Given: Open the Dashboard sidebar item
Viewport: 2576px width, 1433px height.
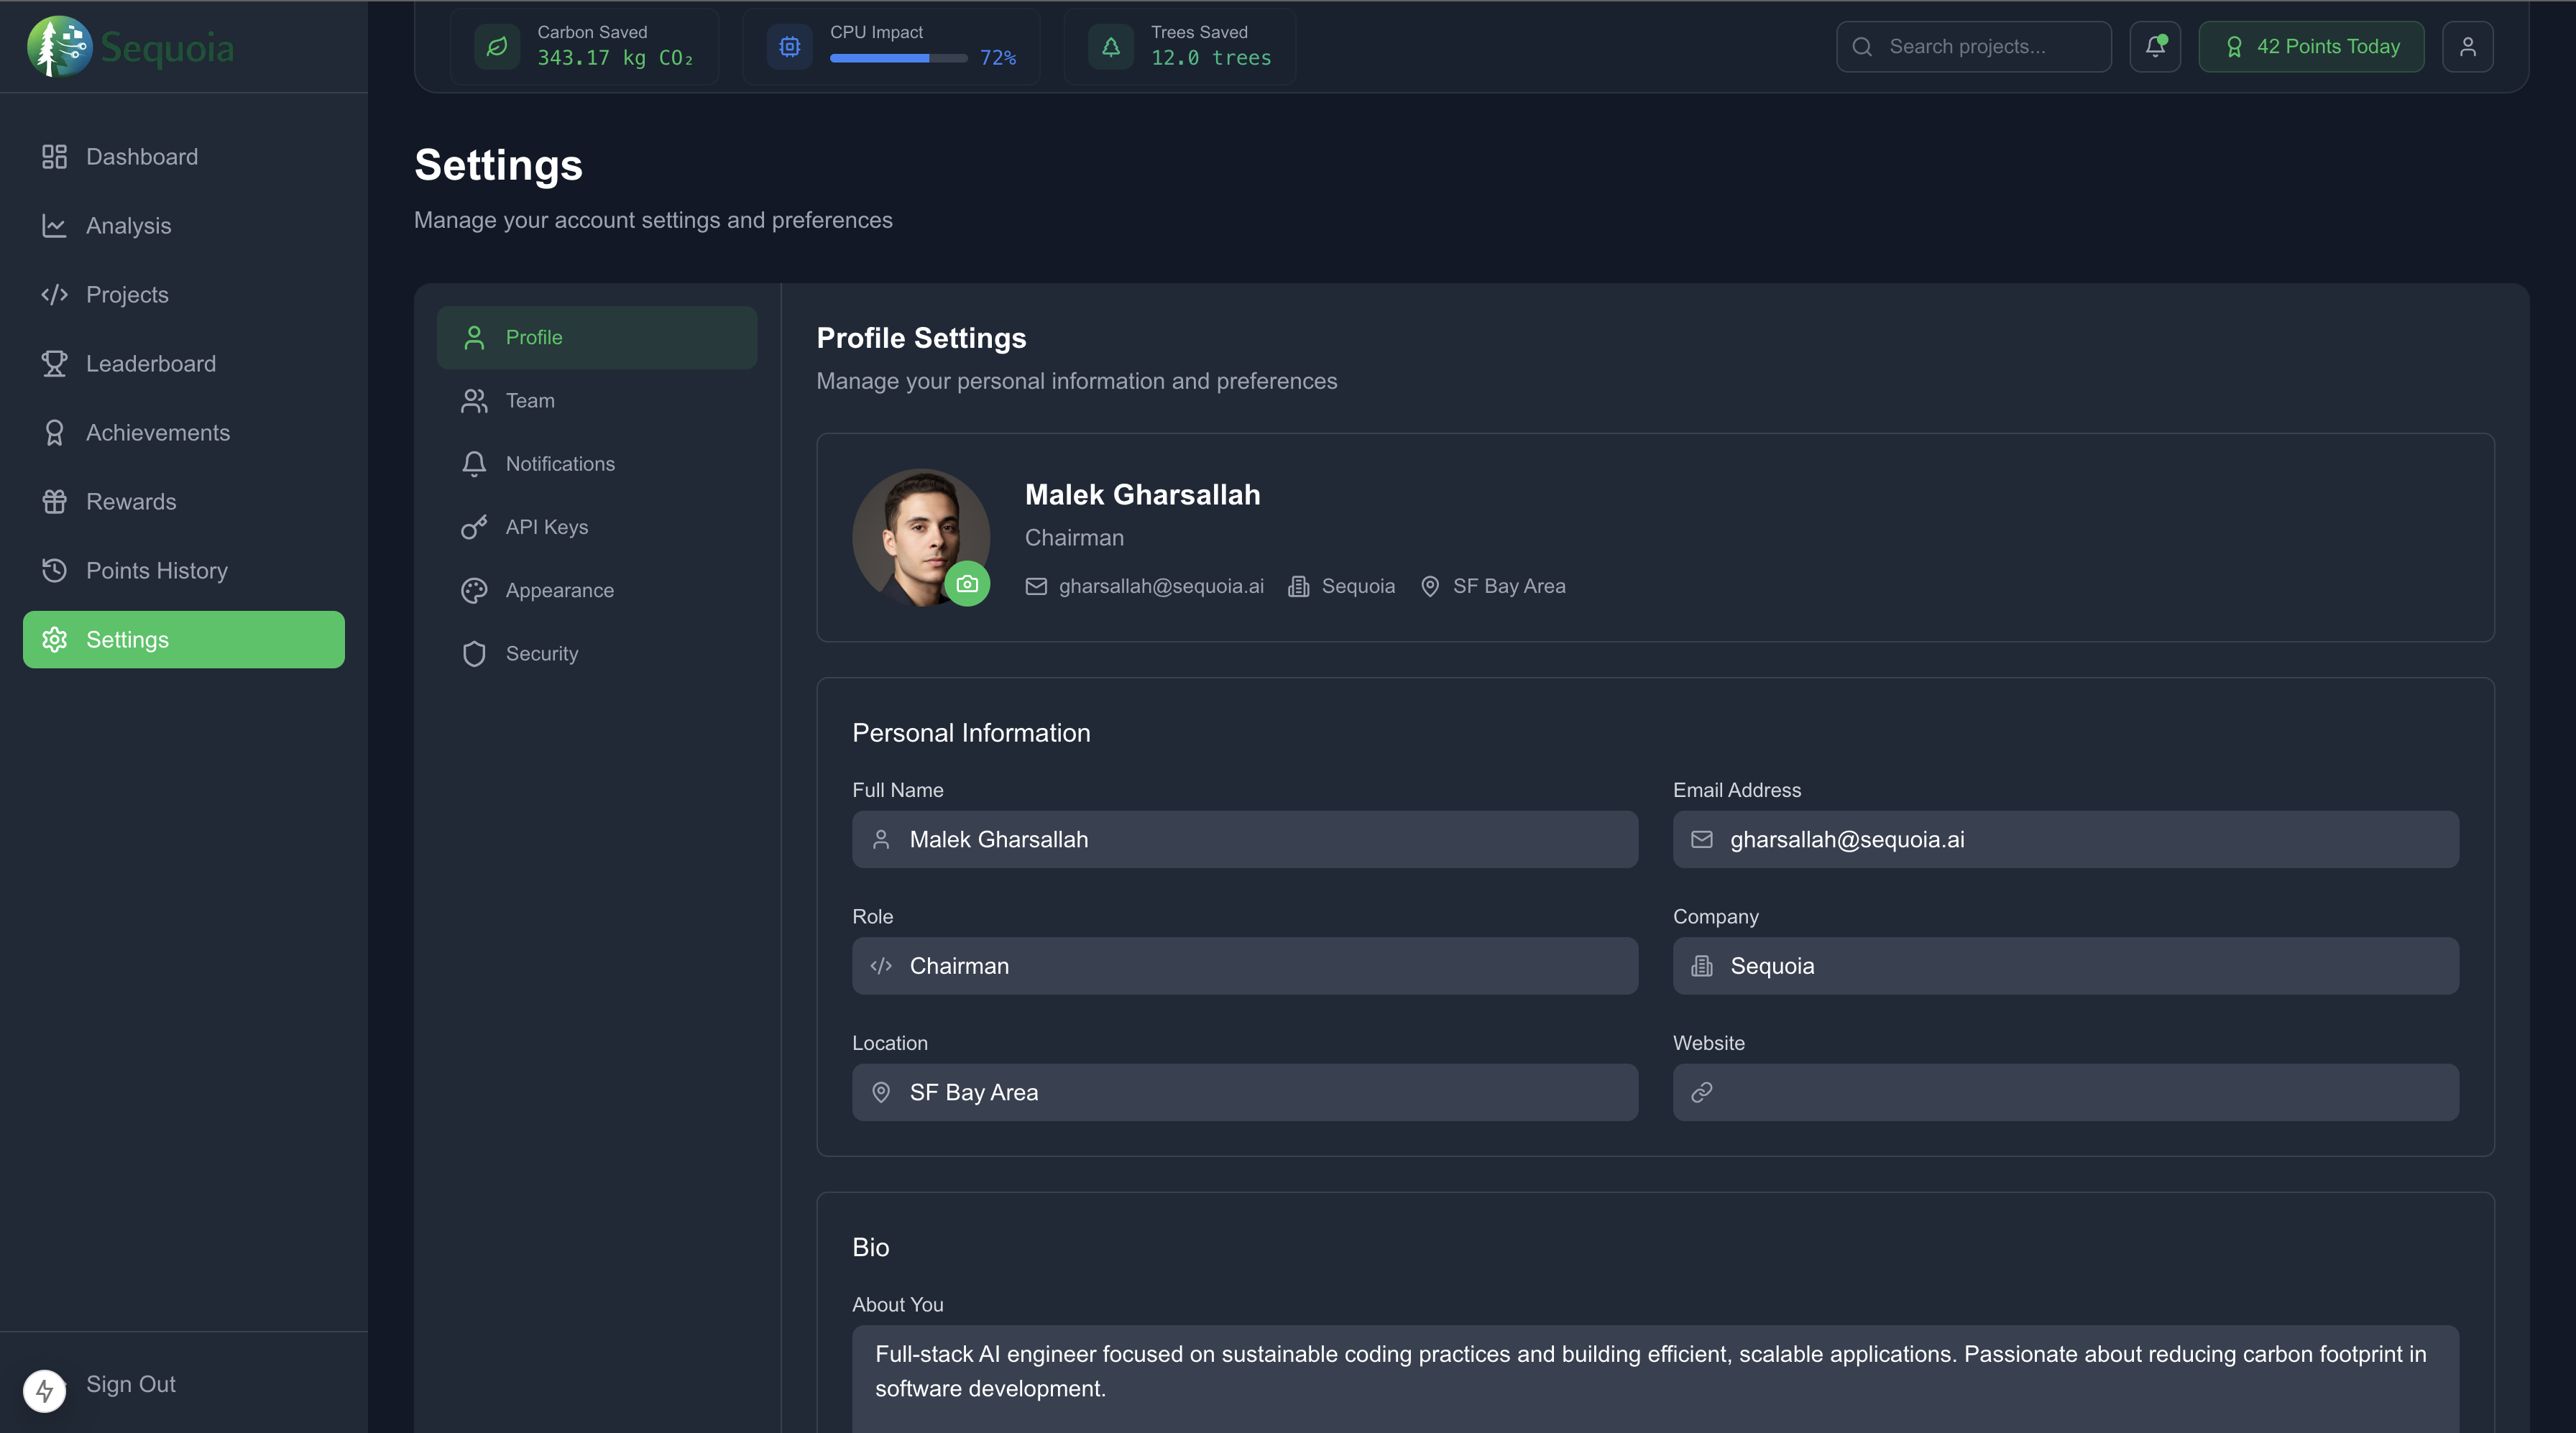Looking at the screenshot, I should pos(142,157).
